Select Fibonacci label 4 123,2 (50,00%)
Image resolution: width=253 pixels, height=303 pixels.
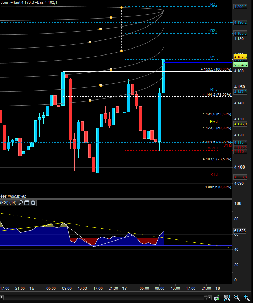(217, 128)
